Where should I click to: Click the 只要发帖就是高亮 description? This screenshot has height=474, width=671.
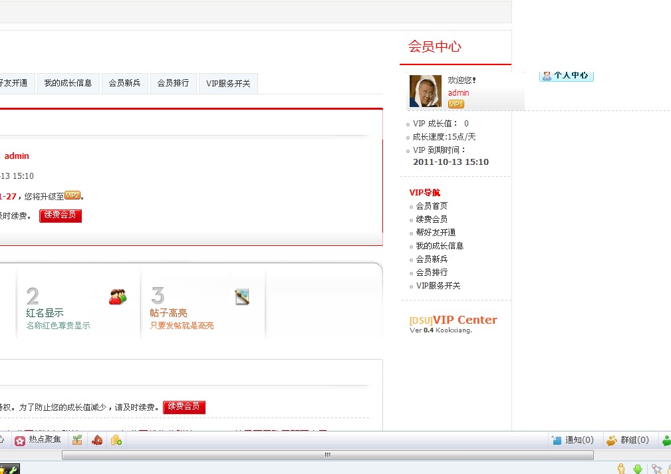[x=182, y=326]
